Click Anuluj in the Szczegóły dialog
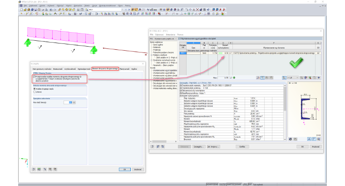 pos(138,169)
